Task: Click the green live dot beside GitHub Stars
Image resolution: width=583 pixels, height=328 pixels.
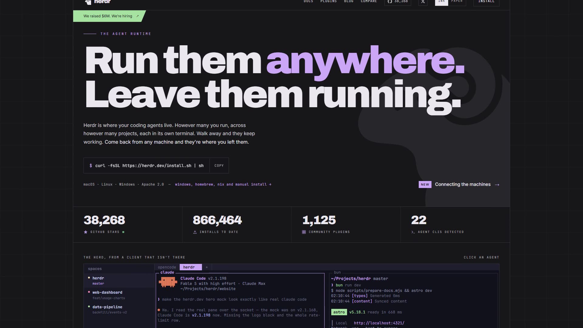Action: click(x=123, y=232)
